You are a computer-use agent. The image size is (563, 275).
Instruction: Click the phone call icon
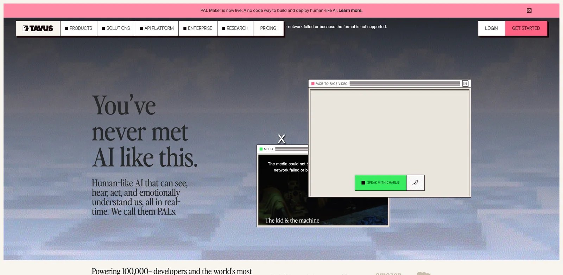tap(415, 183)
